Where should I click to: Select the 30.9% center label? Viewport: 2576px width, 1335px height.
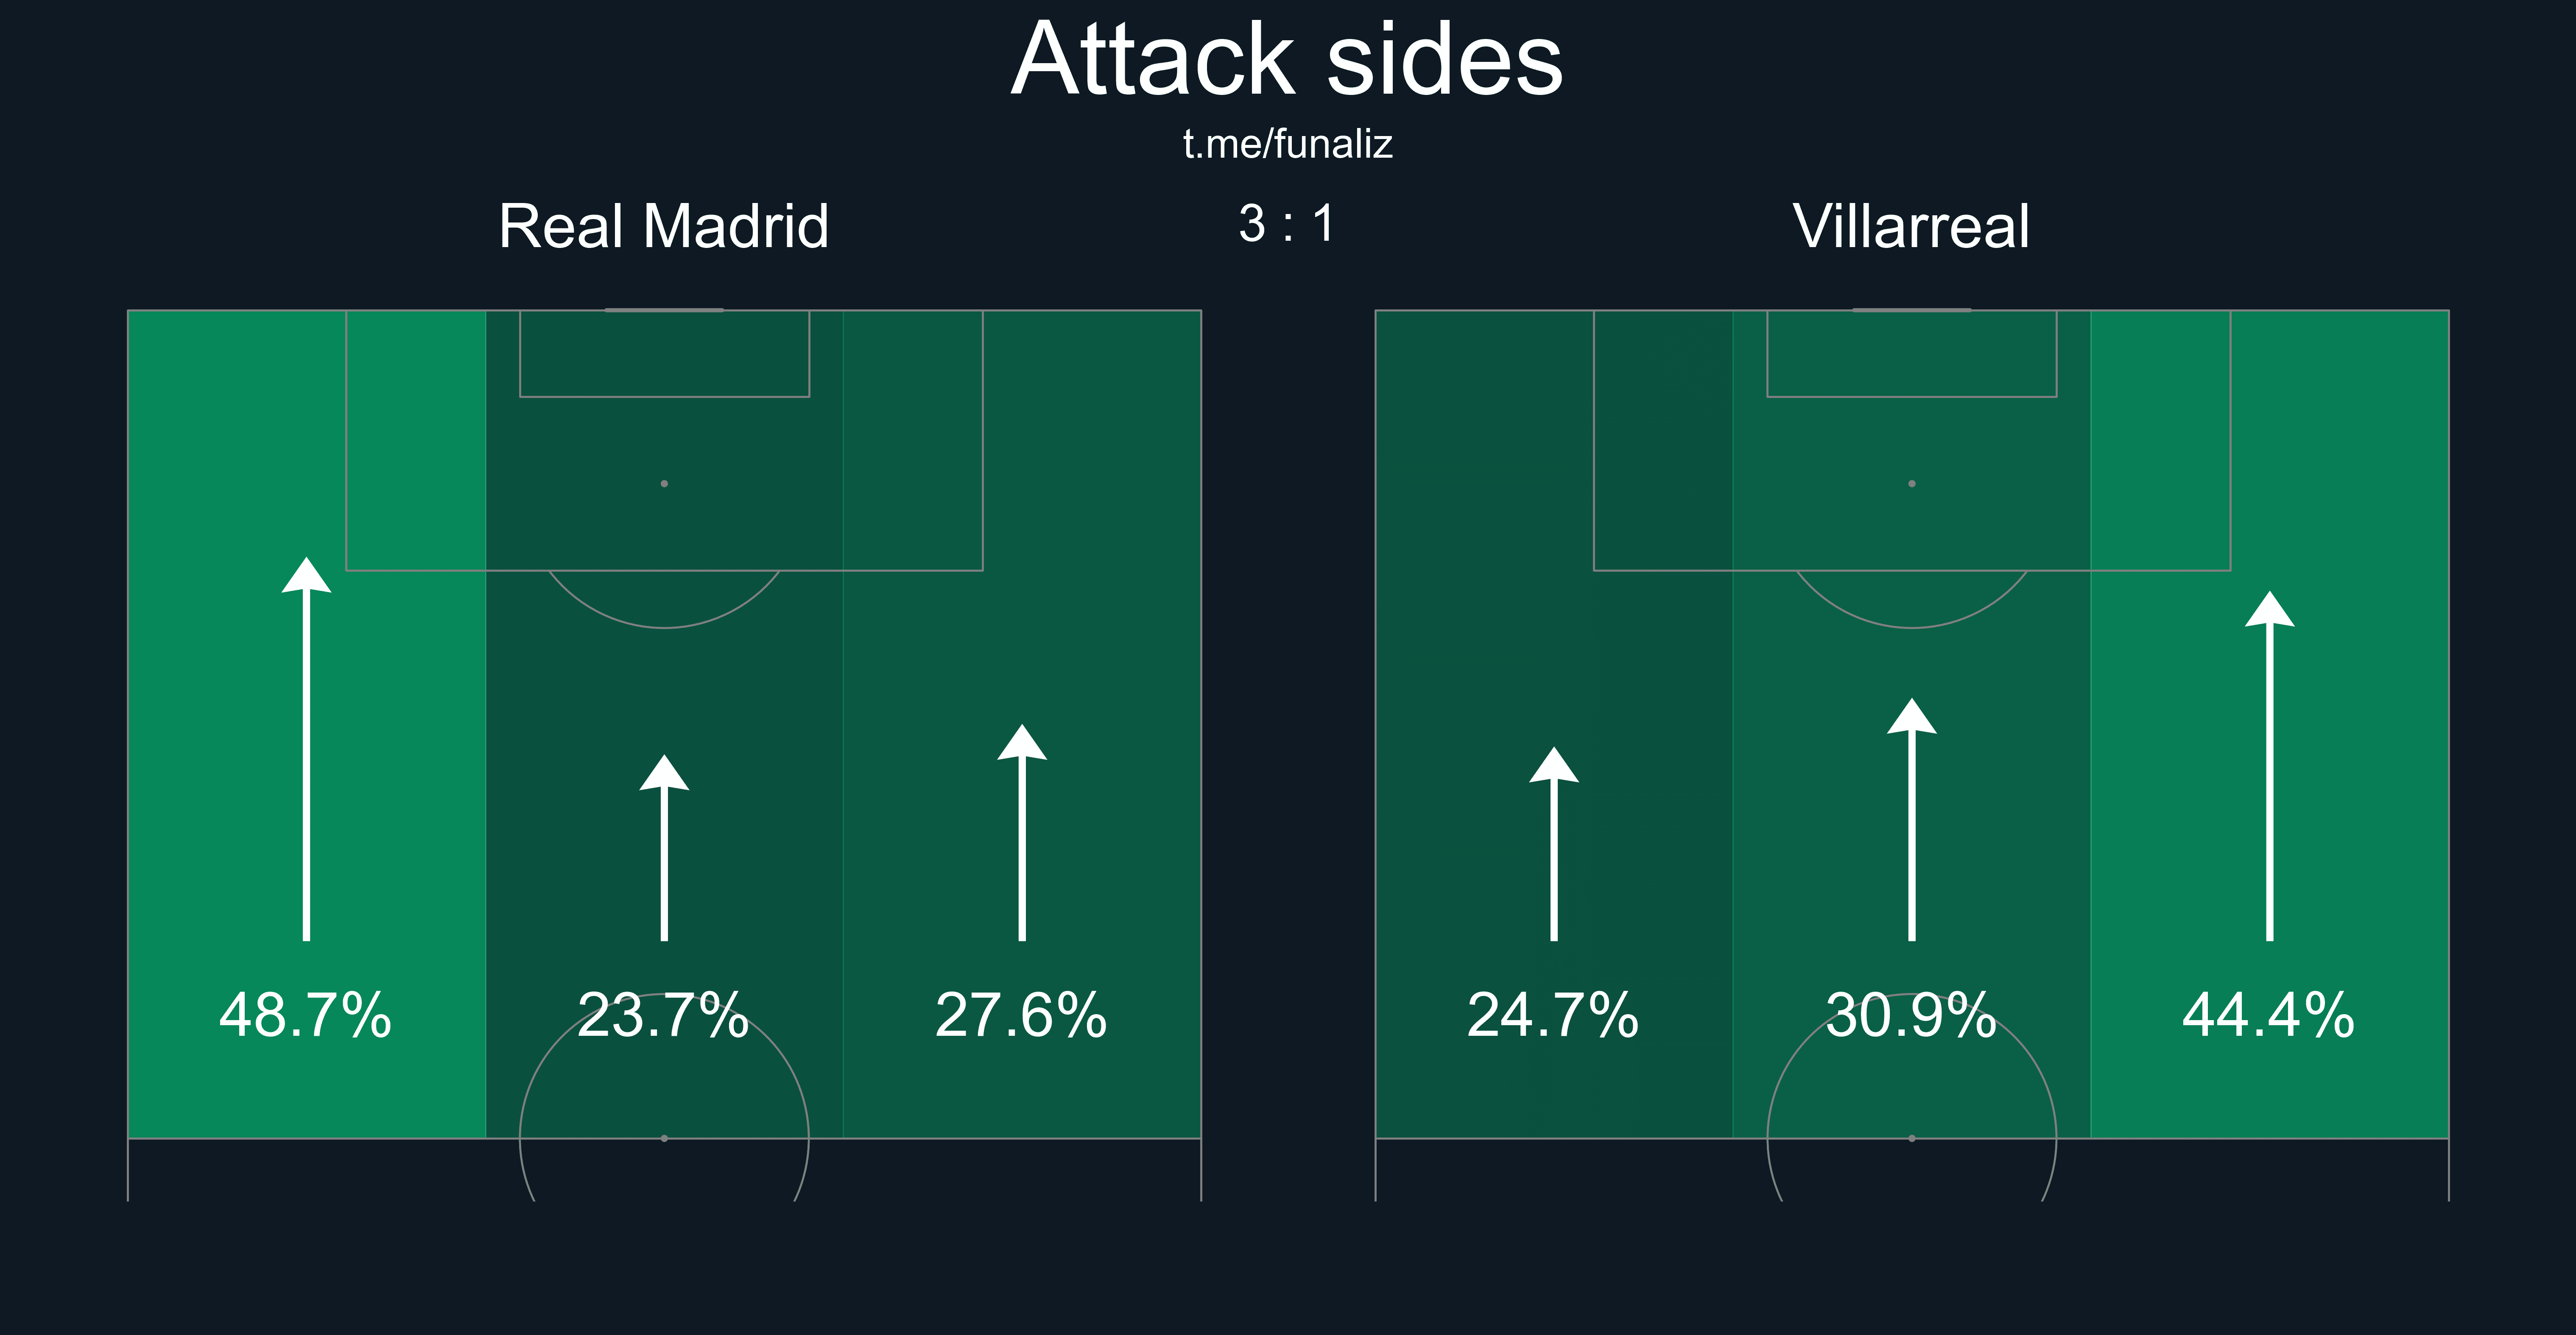pyautogui.click(x=1911, y=1015)
